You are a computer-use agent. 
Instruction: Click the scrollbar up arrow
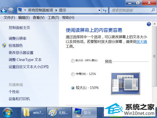154,24
